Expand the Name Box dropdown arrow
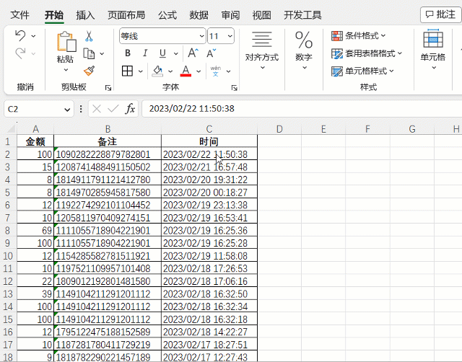Image resolution: width=462 pixels, height=362 pixels. [x=67, y=110]
